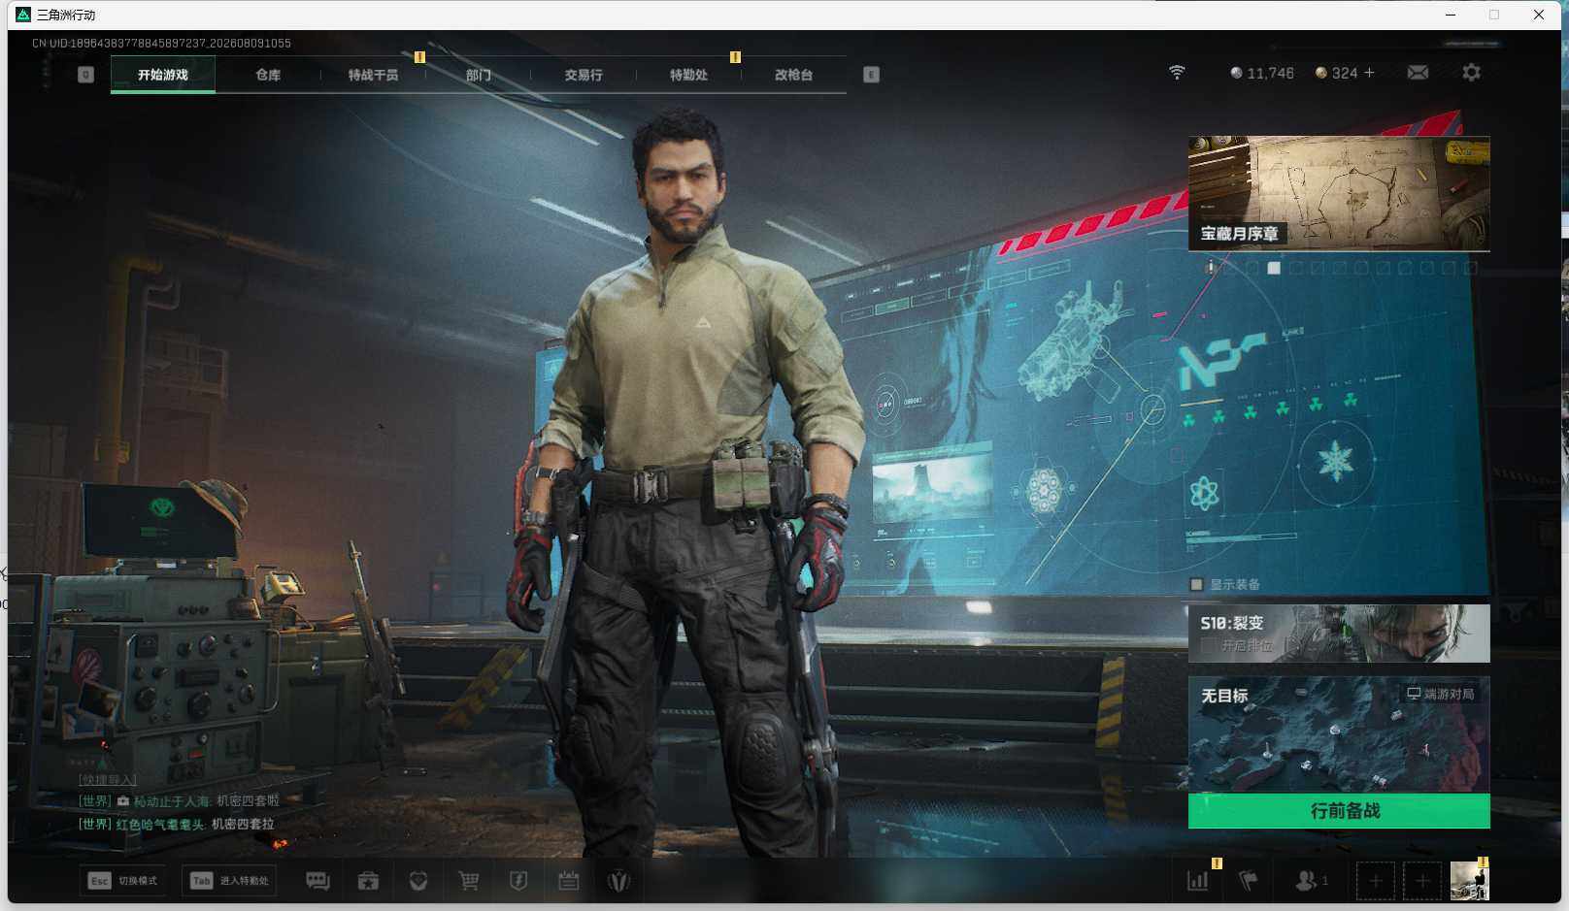This screenshot has width=1569, height=911.
Task: Open the 宝藏月序章 banner
Action: tap(1339, 194)
